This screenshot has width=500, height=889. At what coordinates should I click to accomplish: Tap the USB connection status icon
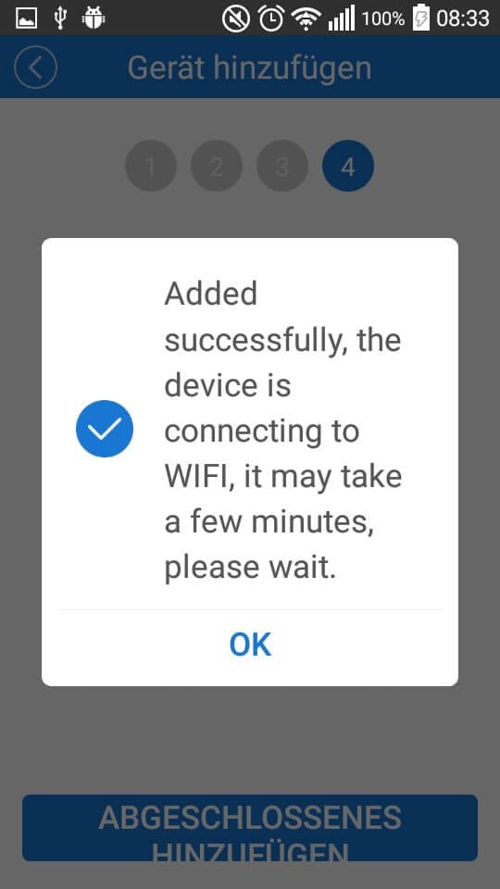point(59,19)
